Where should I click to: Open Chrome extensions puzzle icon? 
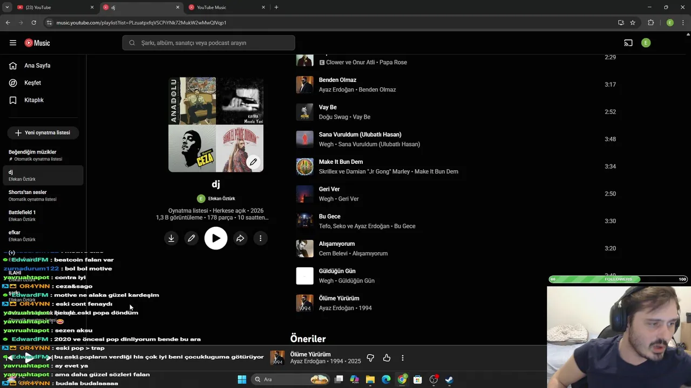click(x=651, y=23)
